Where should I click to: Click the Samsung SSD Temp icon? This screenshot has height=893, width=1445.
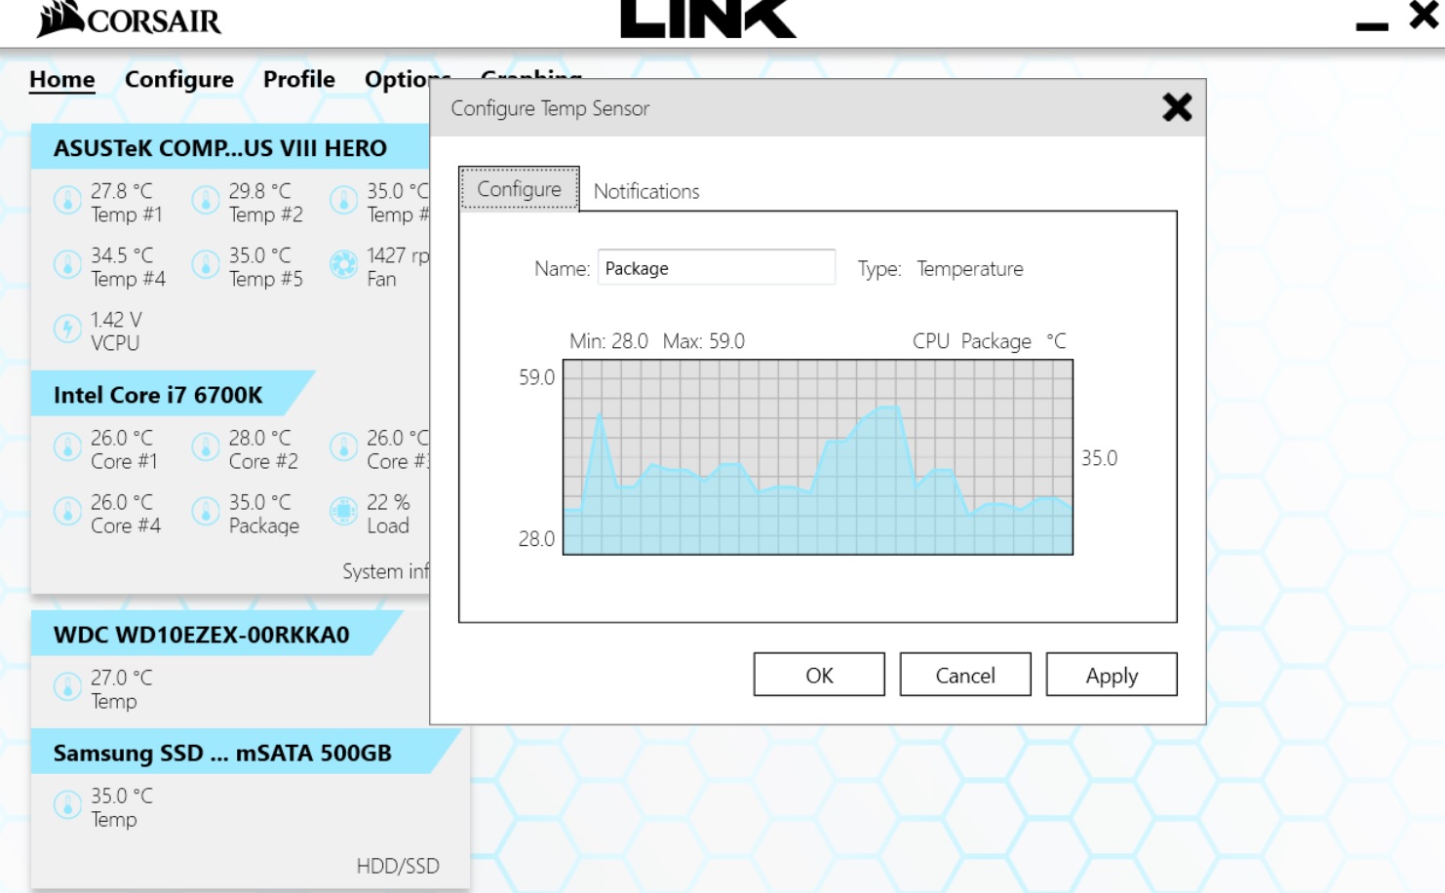click(67, 804)
